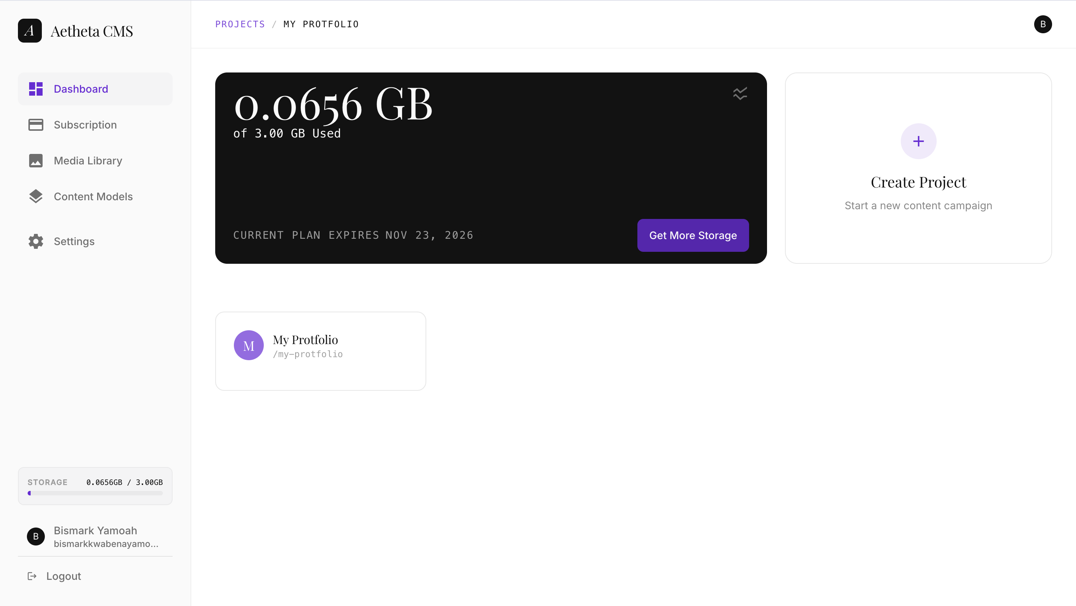1076x606 pixels.
Task: Click the M avatar on My Protfolio card
Action: point(248,345)
